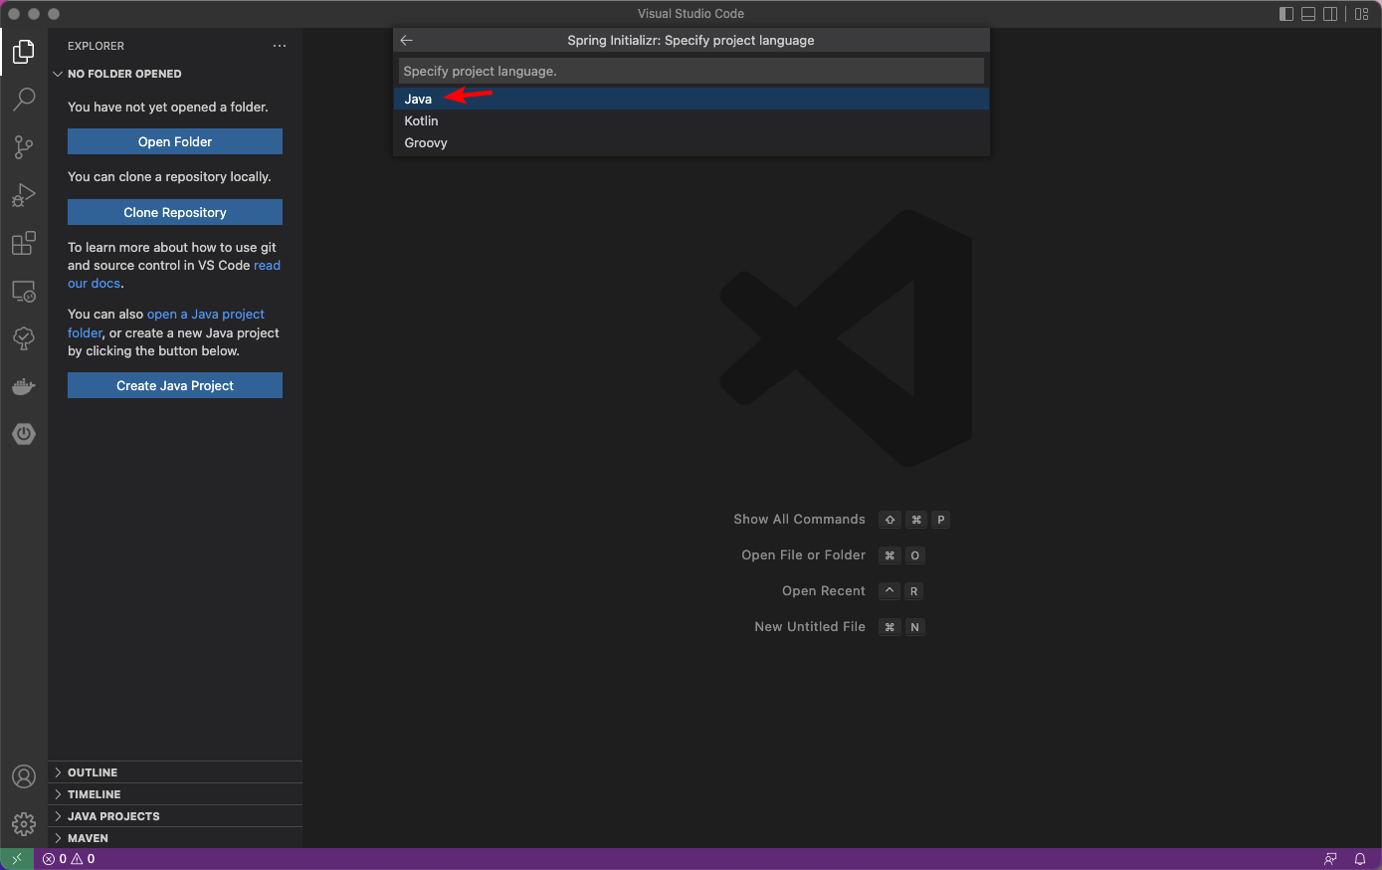Open the Search view icon
Screen dimensions: 1382x870
pyautogui.click(x=24, y=99)
